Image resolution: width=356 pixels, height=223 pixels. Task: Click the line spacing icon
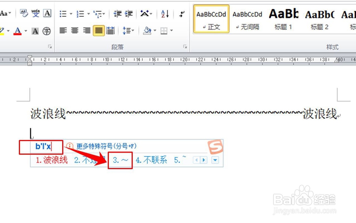[x=126, y=30]
